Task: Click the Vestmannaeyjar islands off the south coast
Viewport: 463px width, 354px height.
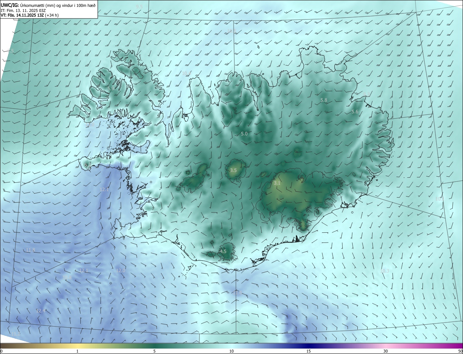Action: pos(188,269)
